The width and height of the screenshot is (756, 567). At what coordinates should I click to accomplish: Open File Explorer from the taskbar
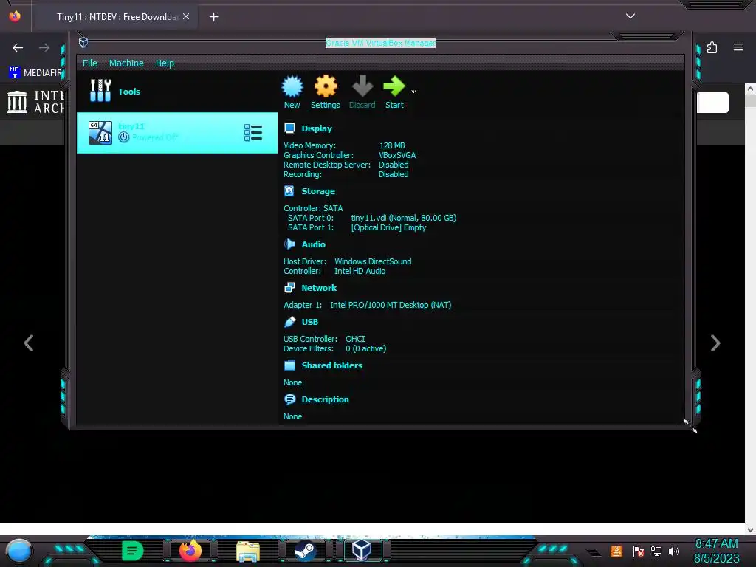pos(248,551)
